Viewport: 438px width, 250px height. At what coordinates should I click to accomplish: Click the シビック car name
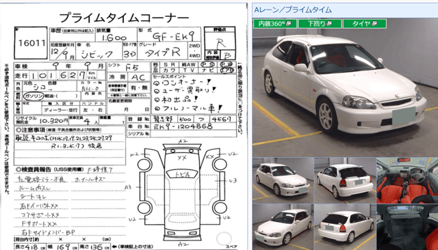[97, 54]
